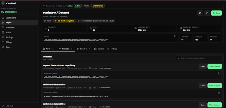This screenshot has height=108, width=226.
Task: Select my-organization organization name
Action: coord(9,12)
